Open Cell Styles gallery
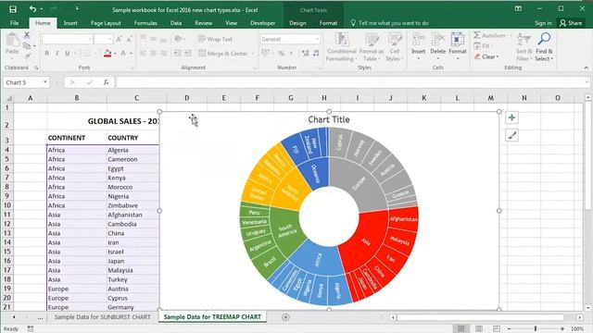 click(394, 47)
